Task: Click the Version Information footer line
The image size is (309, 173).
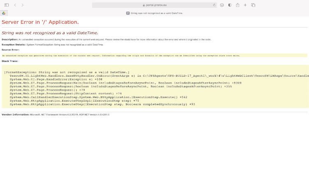Action: point(56,114)
